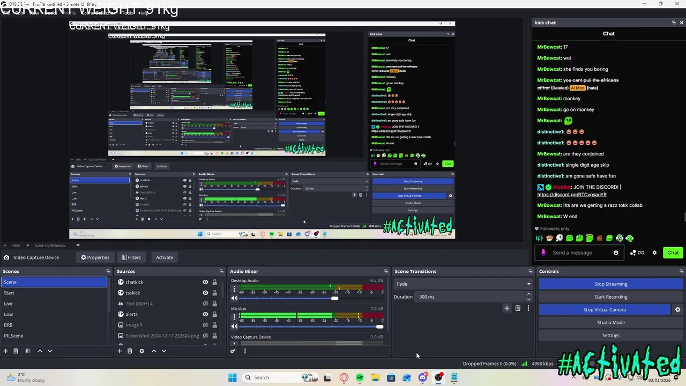Switch to the IRLScene scene
The height and width of the screenshot is (386, 686).
[x=54, y=336]
